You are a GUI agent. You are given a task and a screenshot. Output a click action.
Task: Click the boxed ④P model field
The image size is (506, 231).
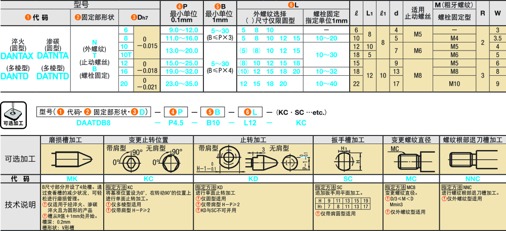(x=176, y=112)
